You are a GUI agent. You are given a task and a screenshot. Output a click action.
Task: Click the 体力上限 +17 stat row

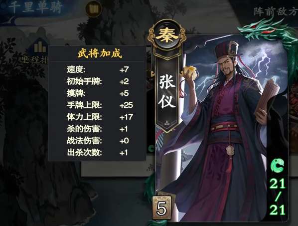coord(100,117)
